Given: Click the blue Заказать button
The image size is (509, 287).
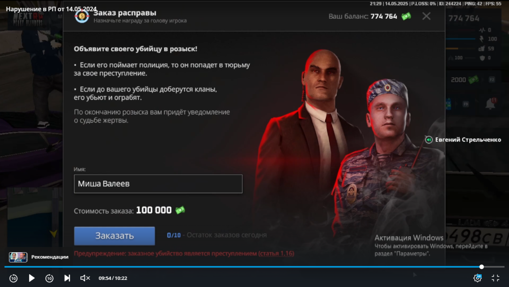Looking at the screenshot, I should 114,236.
